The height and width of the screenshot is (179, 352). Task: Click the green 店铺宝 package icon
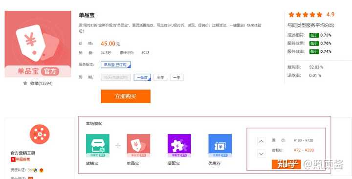98,146
